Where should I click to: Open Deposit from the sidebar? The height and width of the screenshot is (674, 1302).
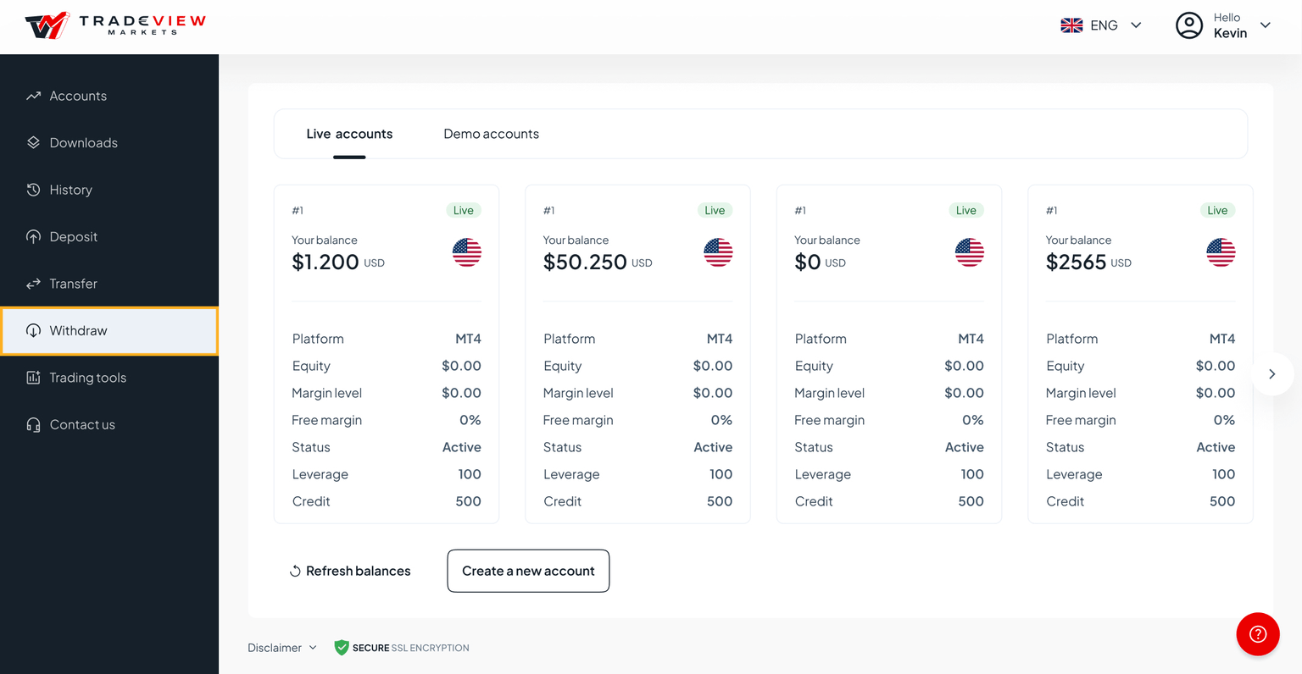pos(74,237)
